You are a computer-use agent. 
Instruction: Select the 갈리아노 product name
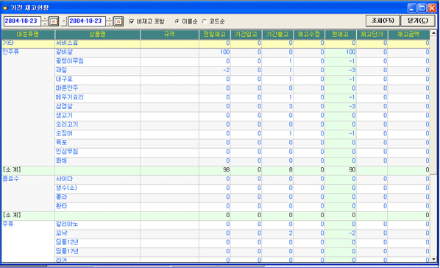67,224
